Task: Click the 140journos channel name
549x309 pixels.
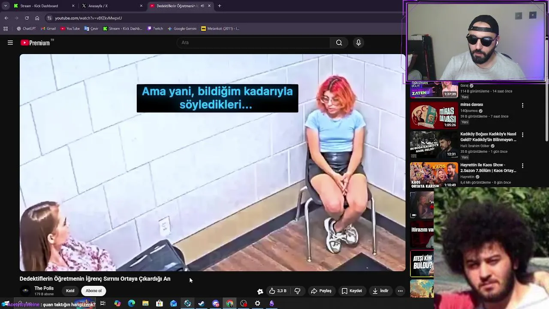Action: click(469, 111)
